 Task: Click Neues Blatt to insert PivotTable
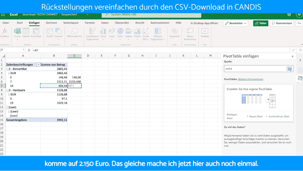(x=254, y=116)
